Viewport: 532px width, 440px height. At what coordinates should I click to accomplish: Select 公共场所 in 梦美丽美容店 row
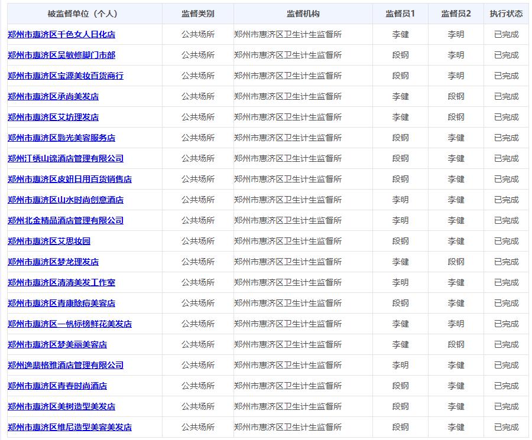click(198, 344)
